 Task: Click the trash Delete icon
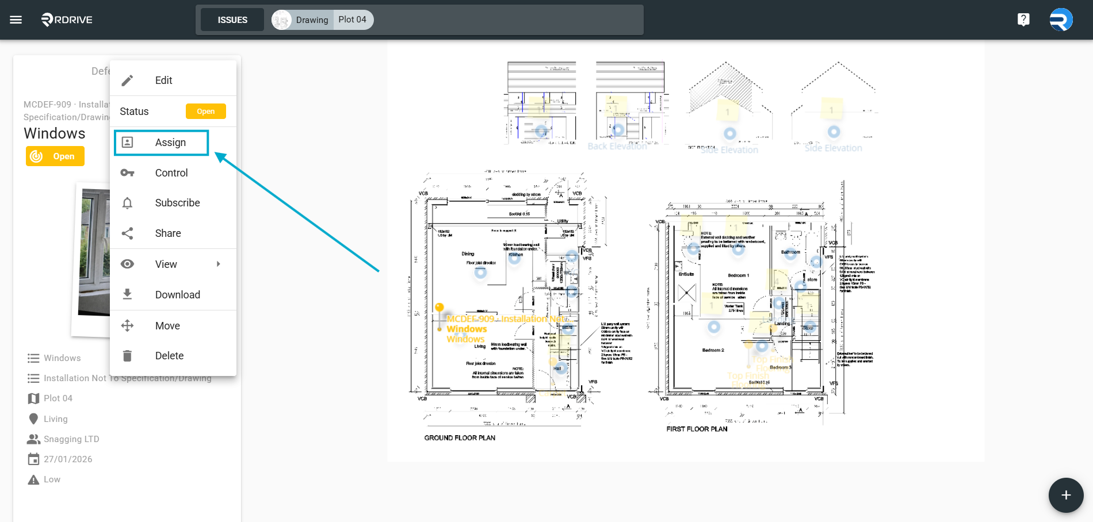point(128,356)
